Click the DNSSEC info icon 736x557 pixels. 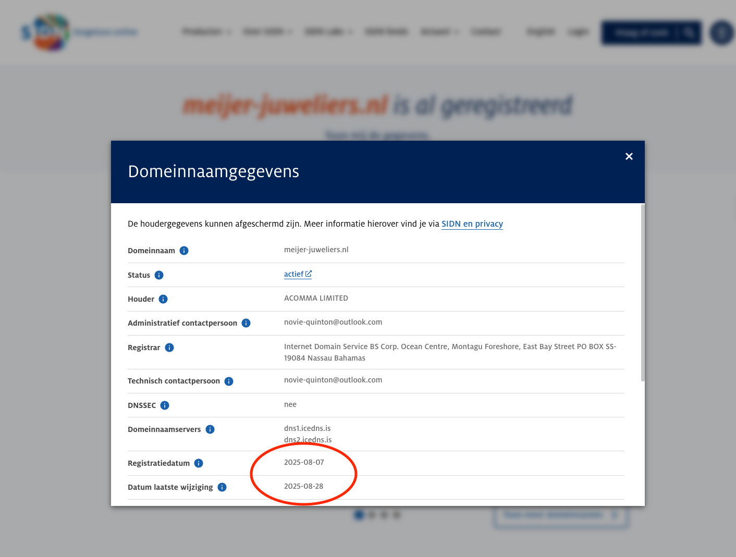[x=165, y=405]
